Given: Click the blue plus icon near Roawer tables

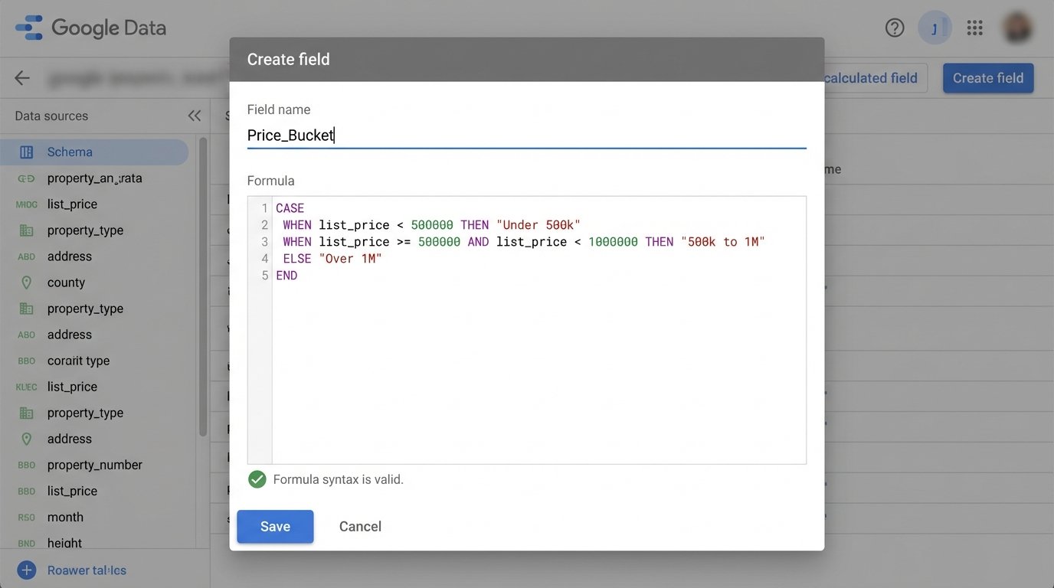Looking at the screenshot, I should (x=26, y=570).
